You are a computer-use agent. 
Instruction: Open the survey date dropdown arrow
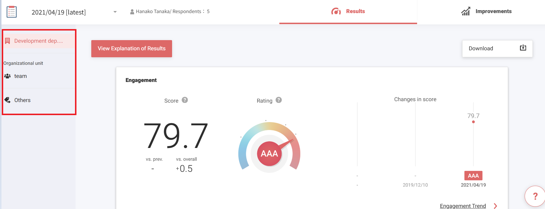pos(115,12)
